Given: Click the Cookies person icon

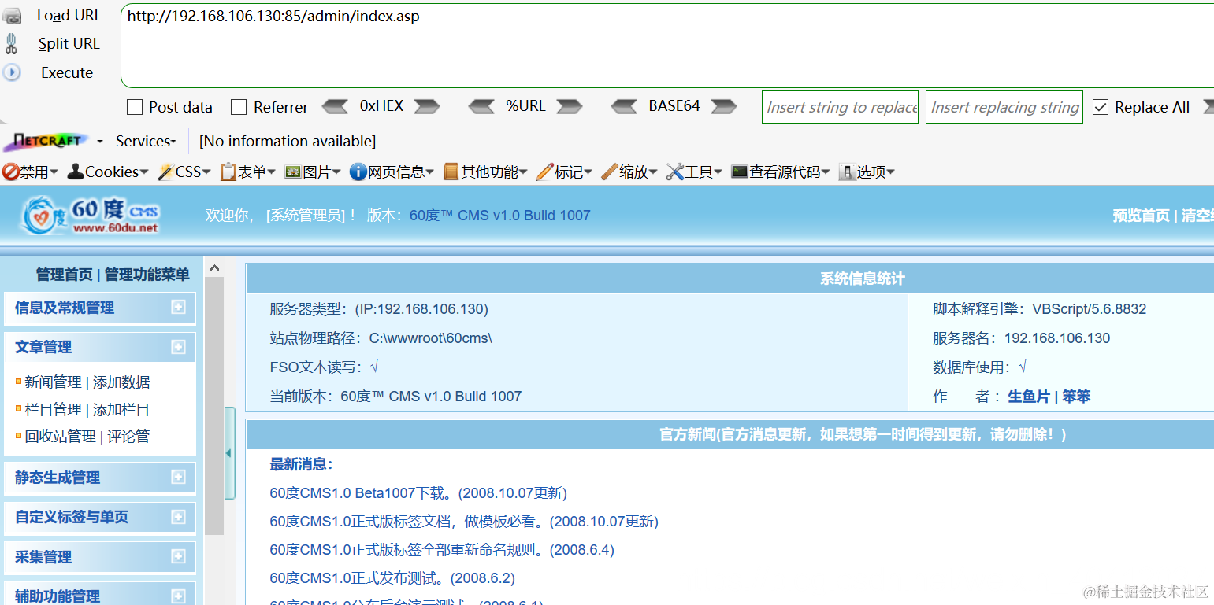Looking at the screenshot, I should 76,172.
